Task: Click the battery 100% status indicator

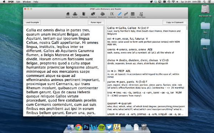Action: (x=197, y=2)
